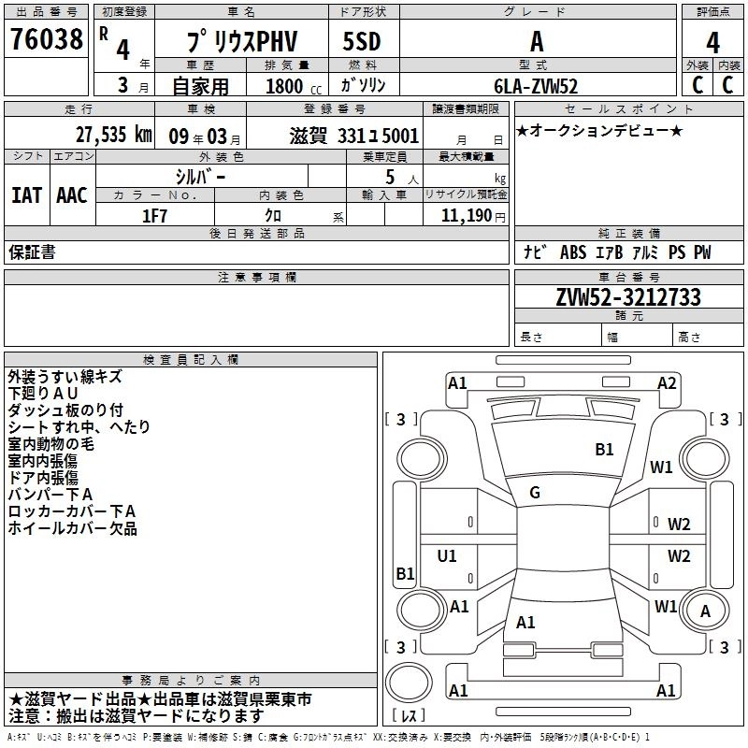The image size is (748, 748).
Task: Select the interior color クロ
Action: pos(273,216)
